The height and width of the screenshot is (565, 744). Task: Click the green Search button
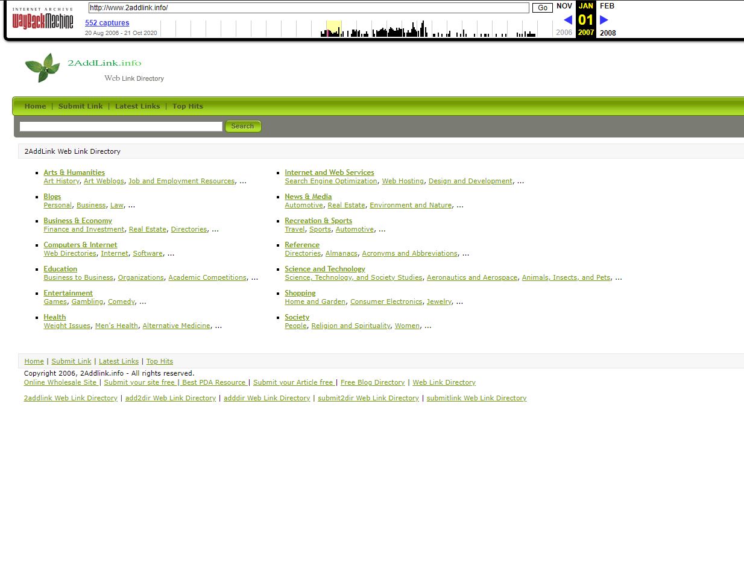click(242, 126)
